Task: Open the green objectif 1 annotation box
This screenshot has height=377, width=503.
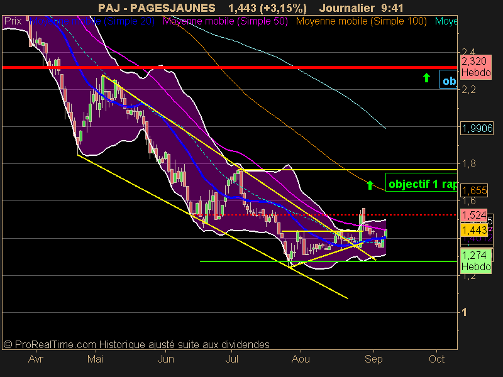Action: (421, 183)
